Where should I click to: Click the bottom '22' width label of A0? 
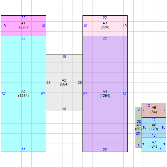pos(23,150)
